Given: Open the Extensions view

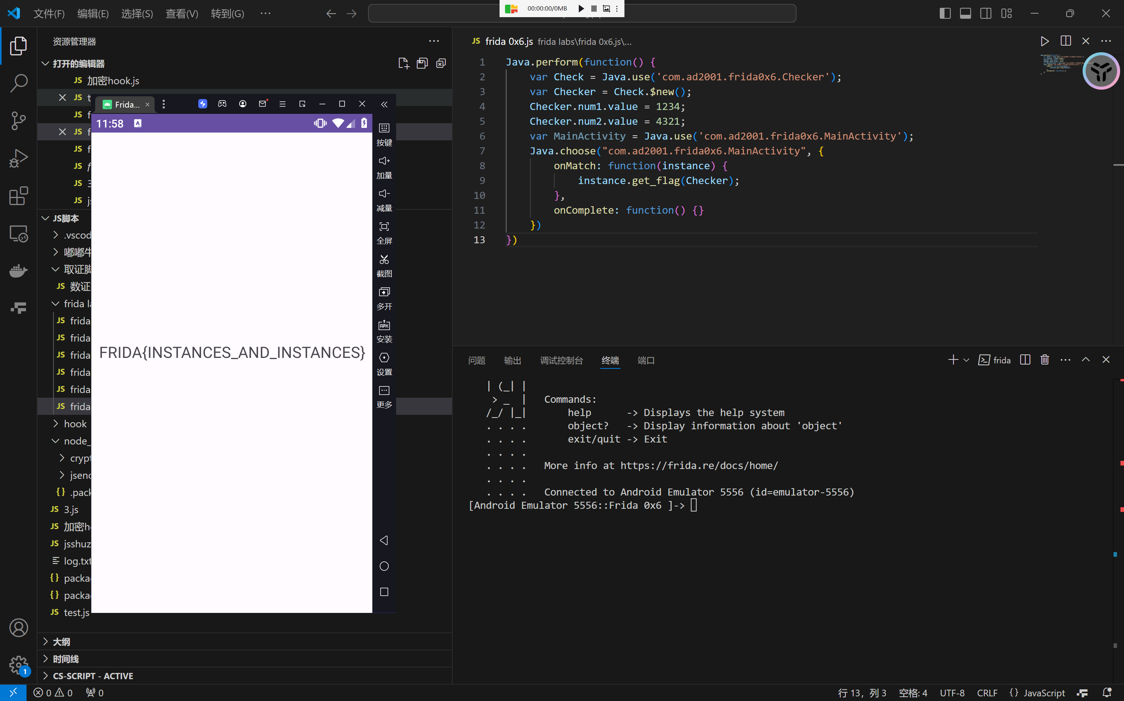Looking at the screenshot, I should point(19,196).
